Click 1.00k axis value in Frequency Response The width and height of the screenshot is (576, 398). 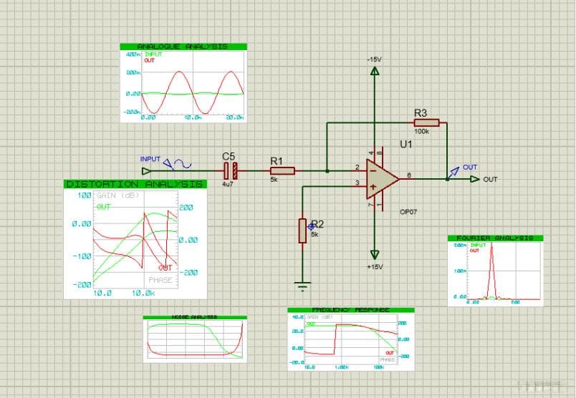(341, 367)
